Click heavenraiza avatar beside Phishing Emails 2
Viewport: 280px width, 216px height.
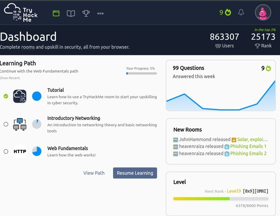(x=175, y=154)
